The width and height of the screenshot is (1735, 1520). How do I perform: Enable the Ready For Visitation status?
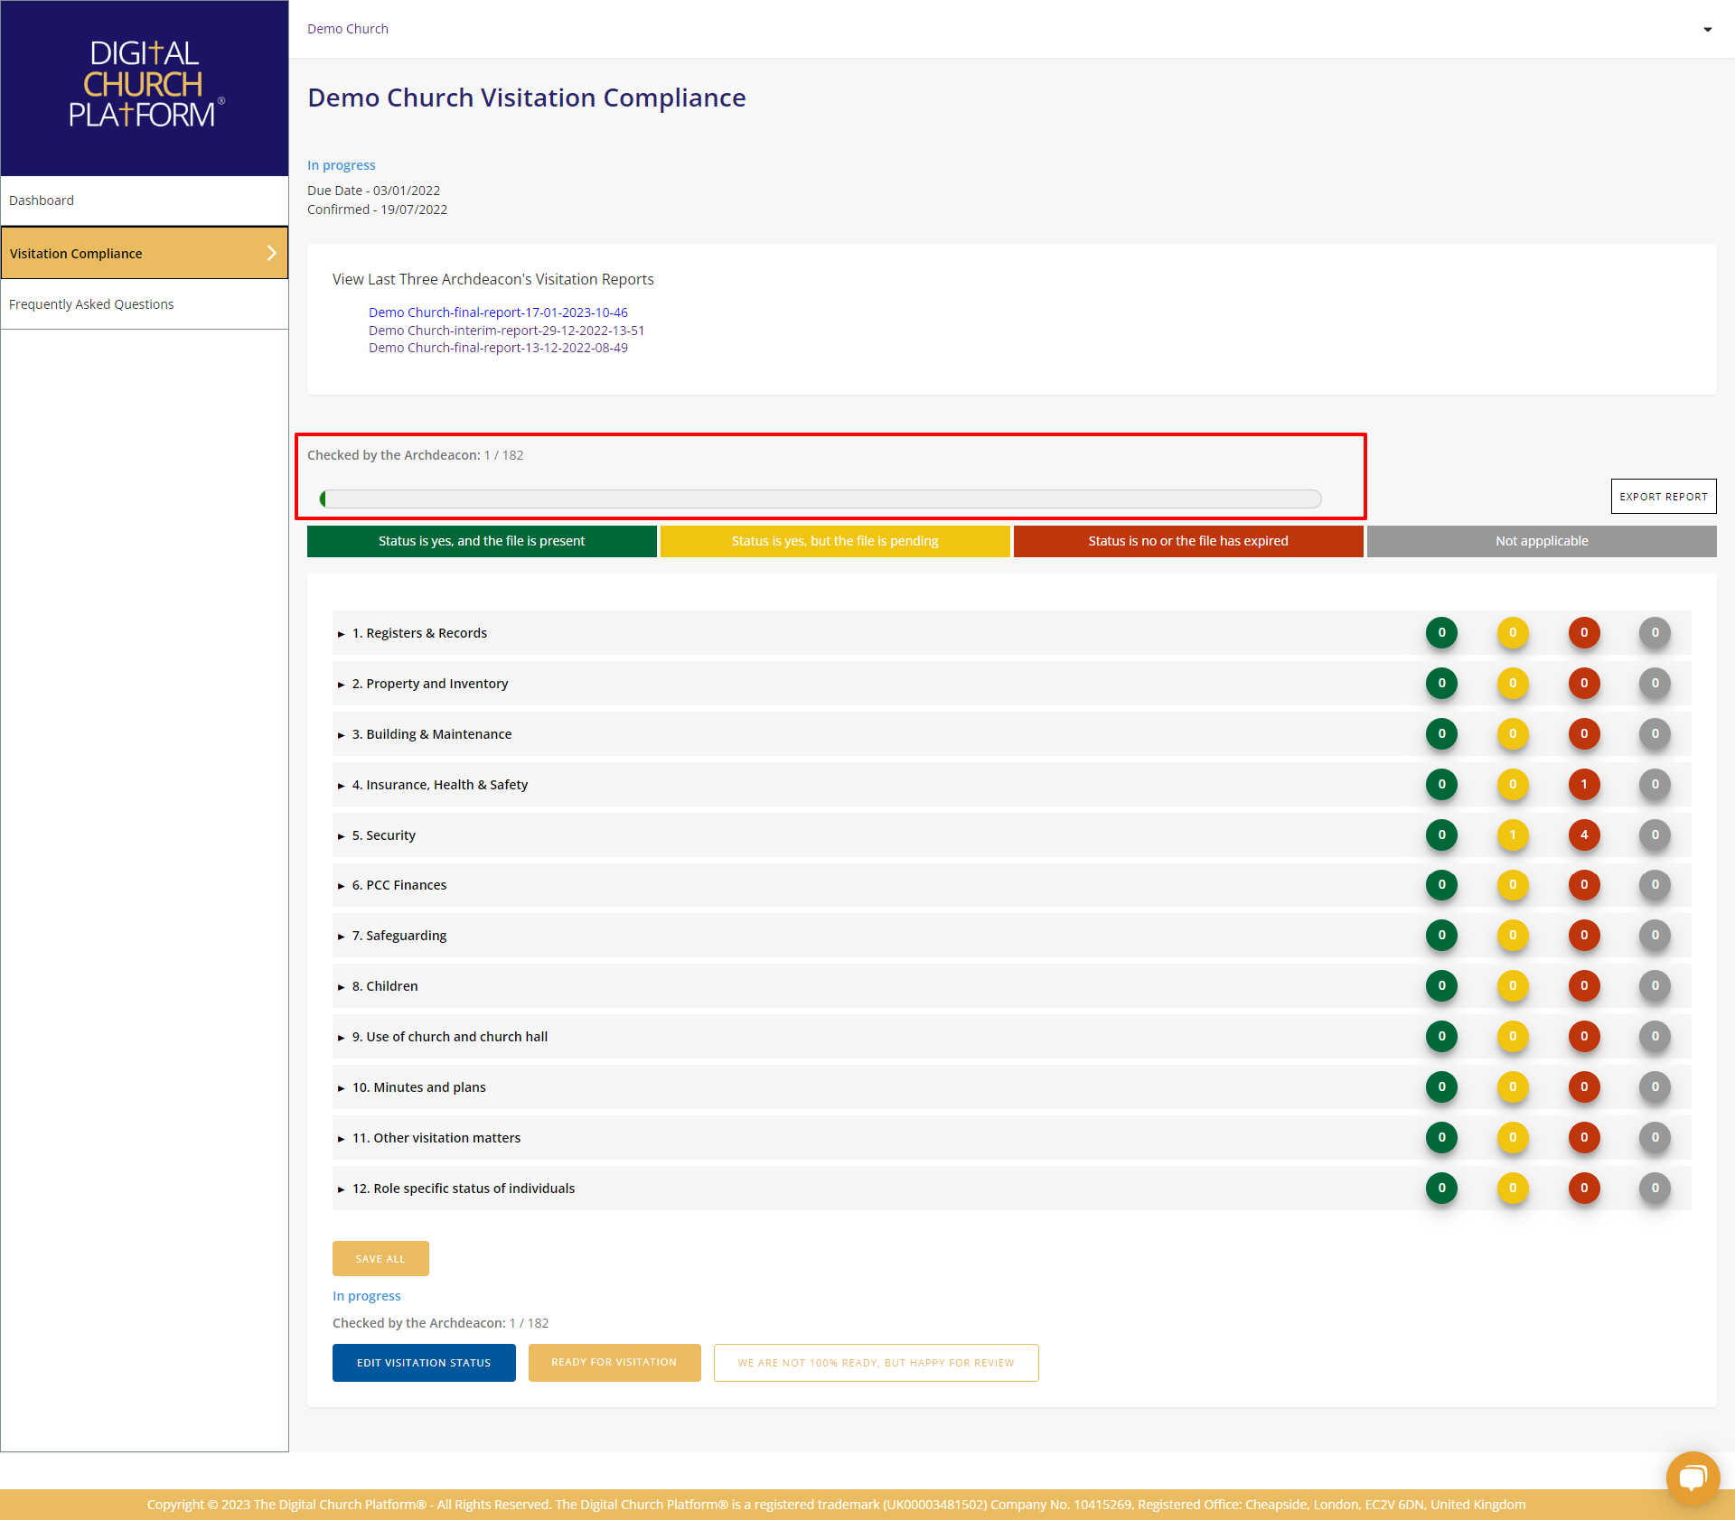(613, 1362)
